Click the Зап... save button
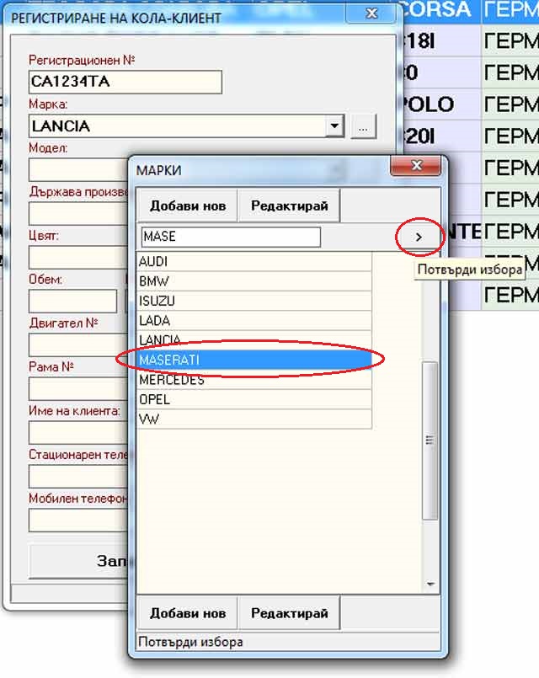This screenshot has width=539, height=678. 80,561
